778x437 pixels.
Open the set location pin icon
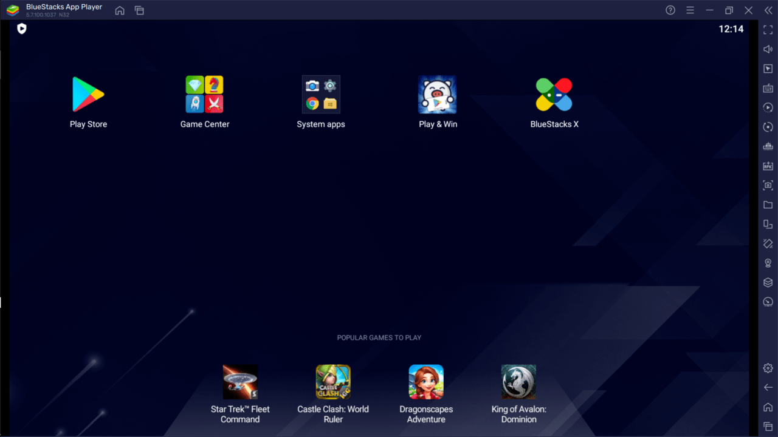point(768,263)
